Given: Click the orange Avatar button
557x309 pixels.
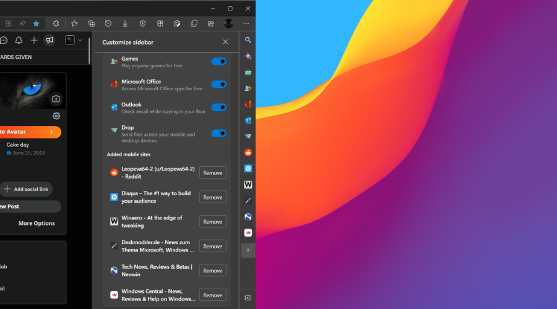Looking at the screenshot, I should [30, 132].
